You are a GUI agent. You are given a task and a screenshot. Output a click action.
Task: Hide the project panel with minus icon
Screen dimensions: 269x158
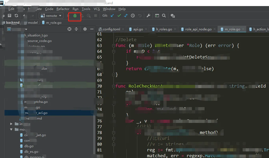click(x=92, y=29)
